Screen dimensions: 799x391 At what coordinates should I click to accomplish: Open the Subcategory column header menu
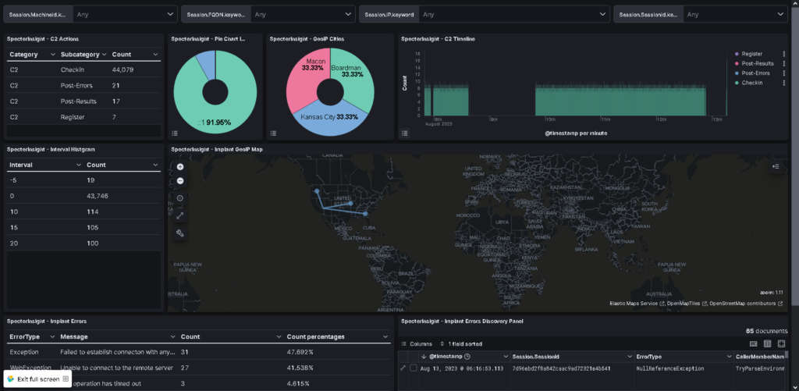[x=104, y=55]
